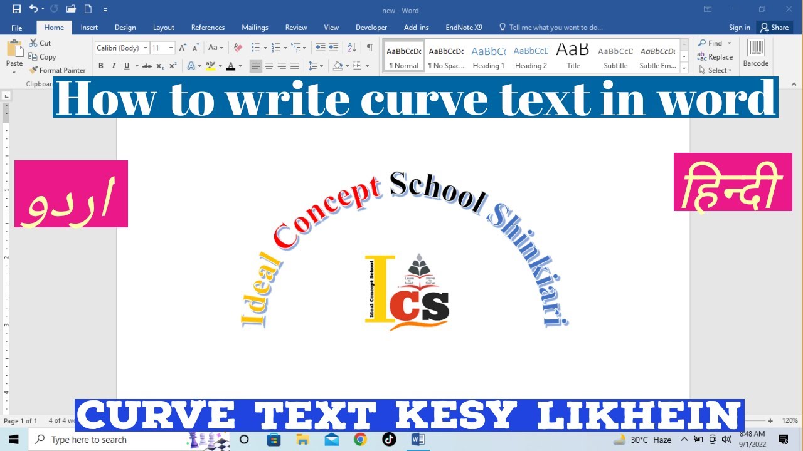Click the Tell me what you want box

(x=551, y=28)
